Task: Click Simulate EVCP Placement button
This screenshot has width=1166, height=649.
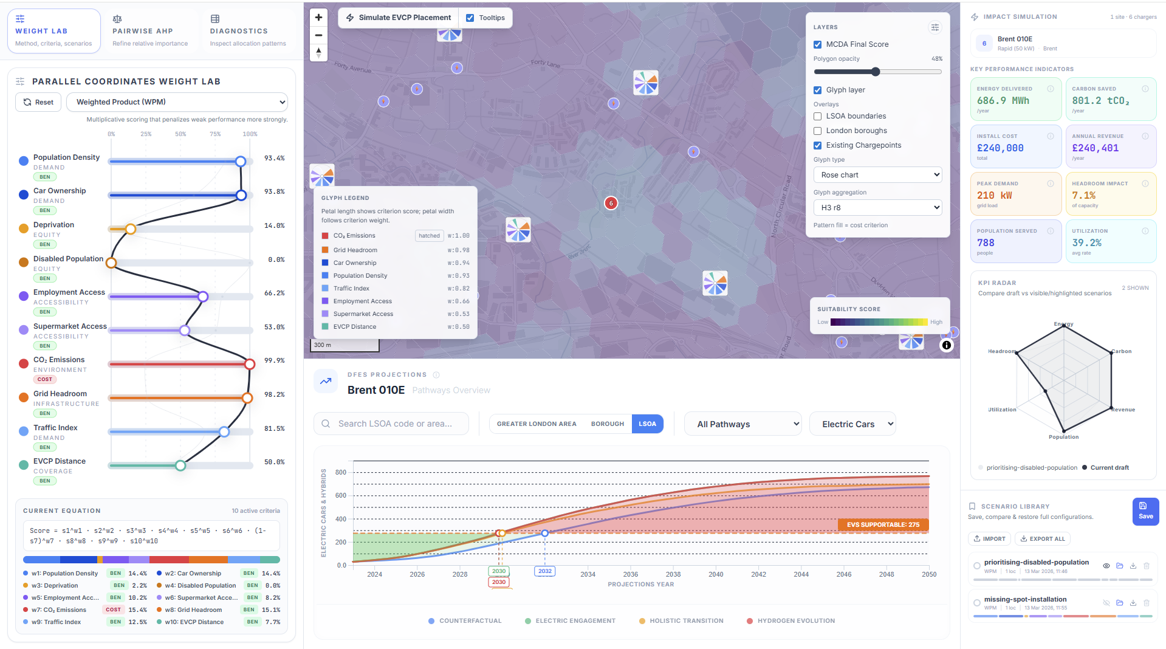Action: [x=399, y=18]
